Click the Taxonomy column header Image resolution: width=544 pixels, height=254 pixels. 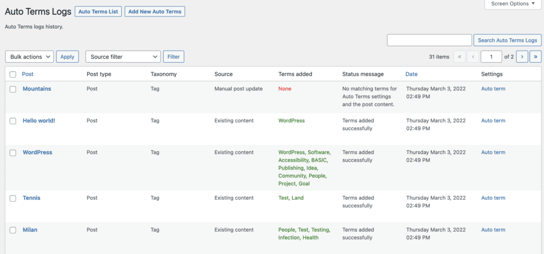(x=164, y=74)
